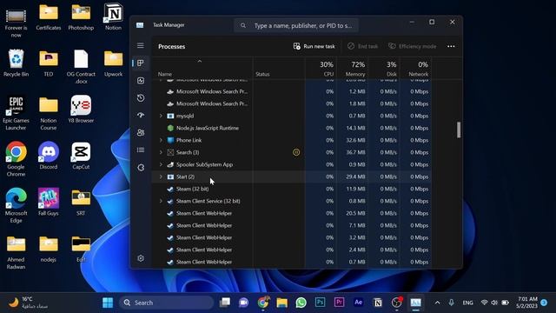Click the Task Manager search field
This screenshot has width=556, height=313.
point(296,25)
